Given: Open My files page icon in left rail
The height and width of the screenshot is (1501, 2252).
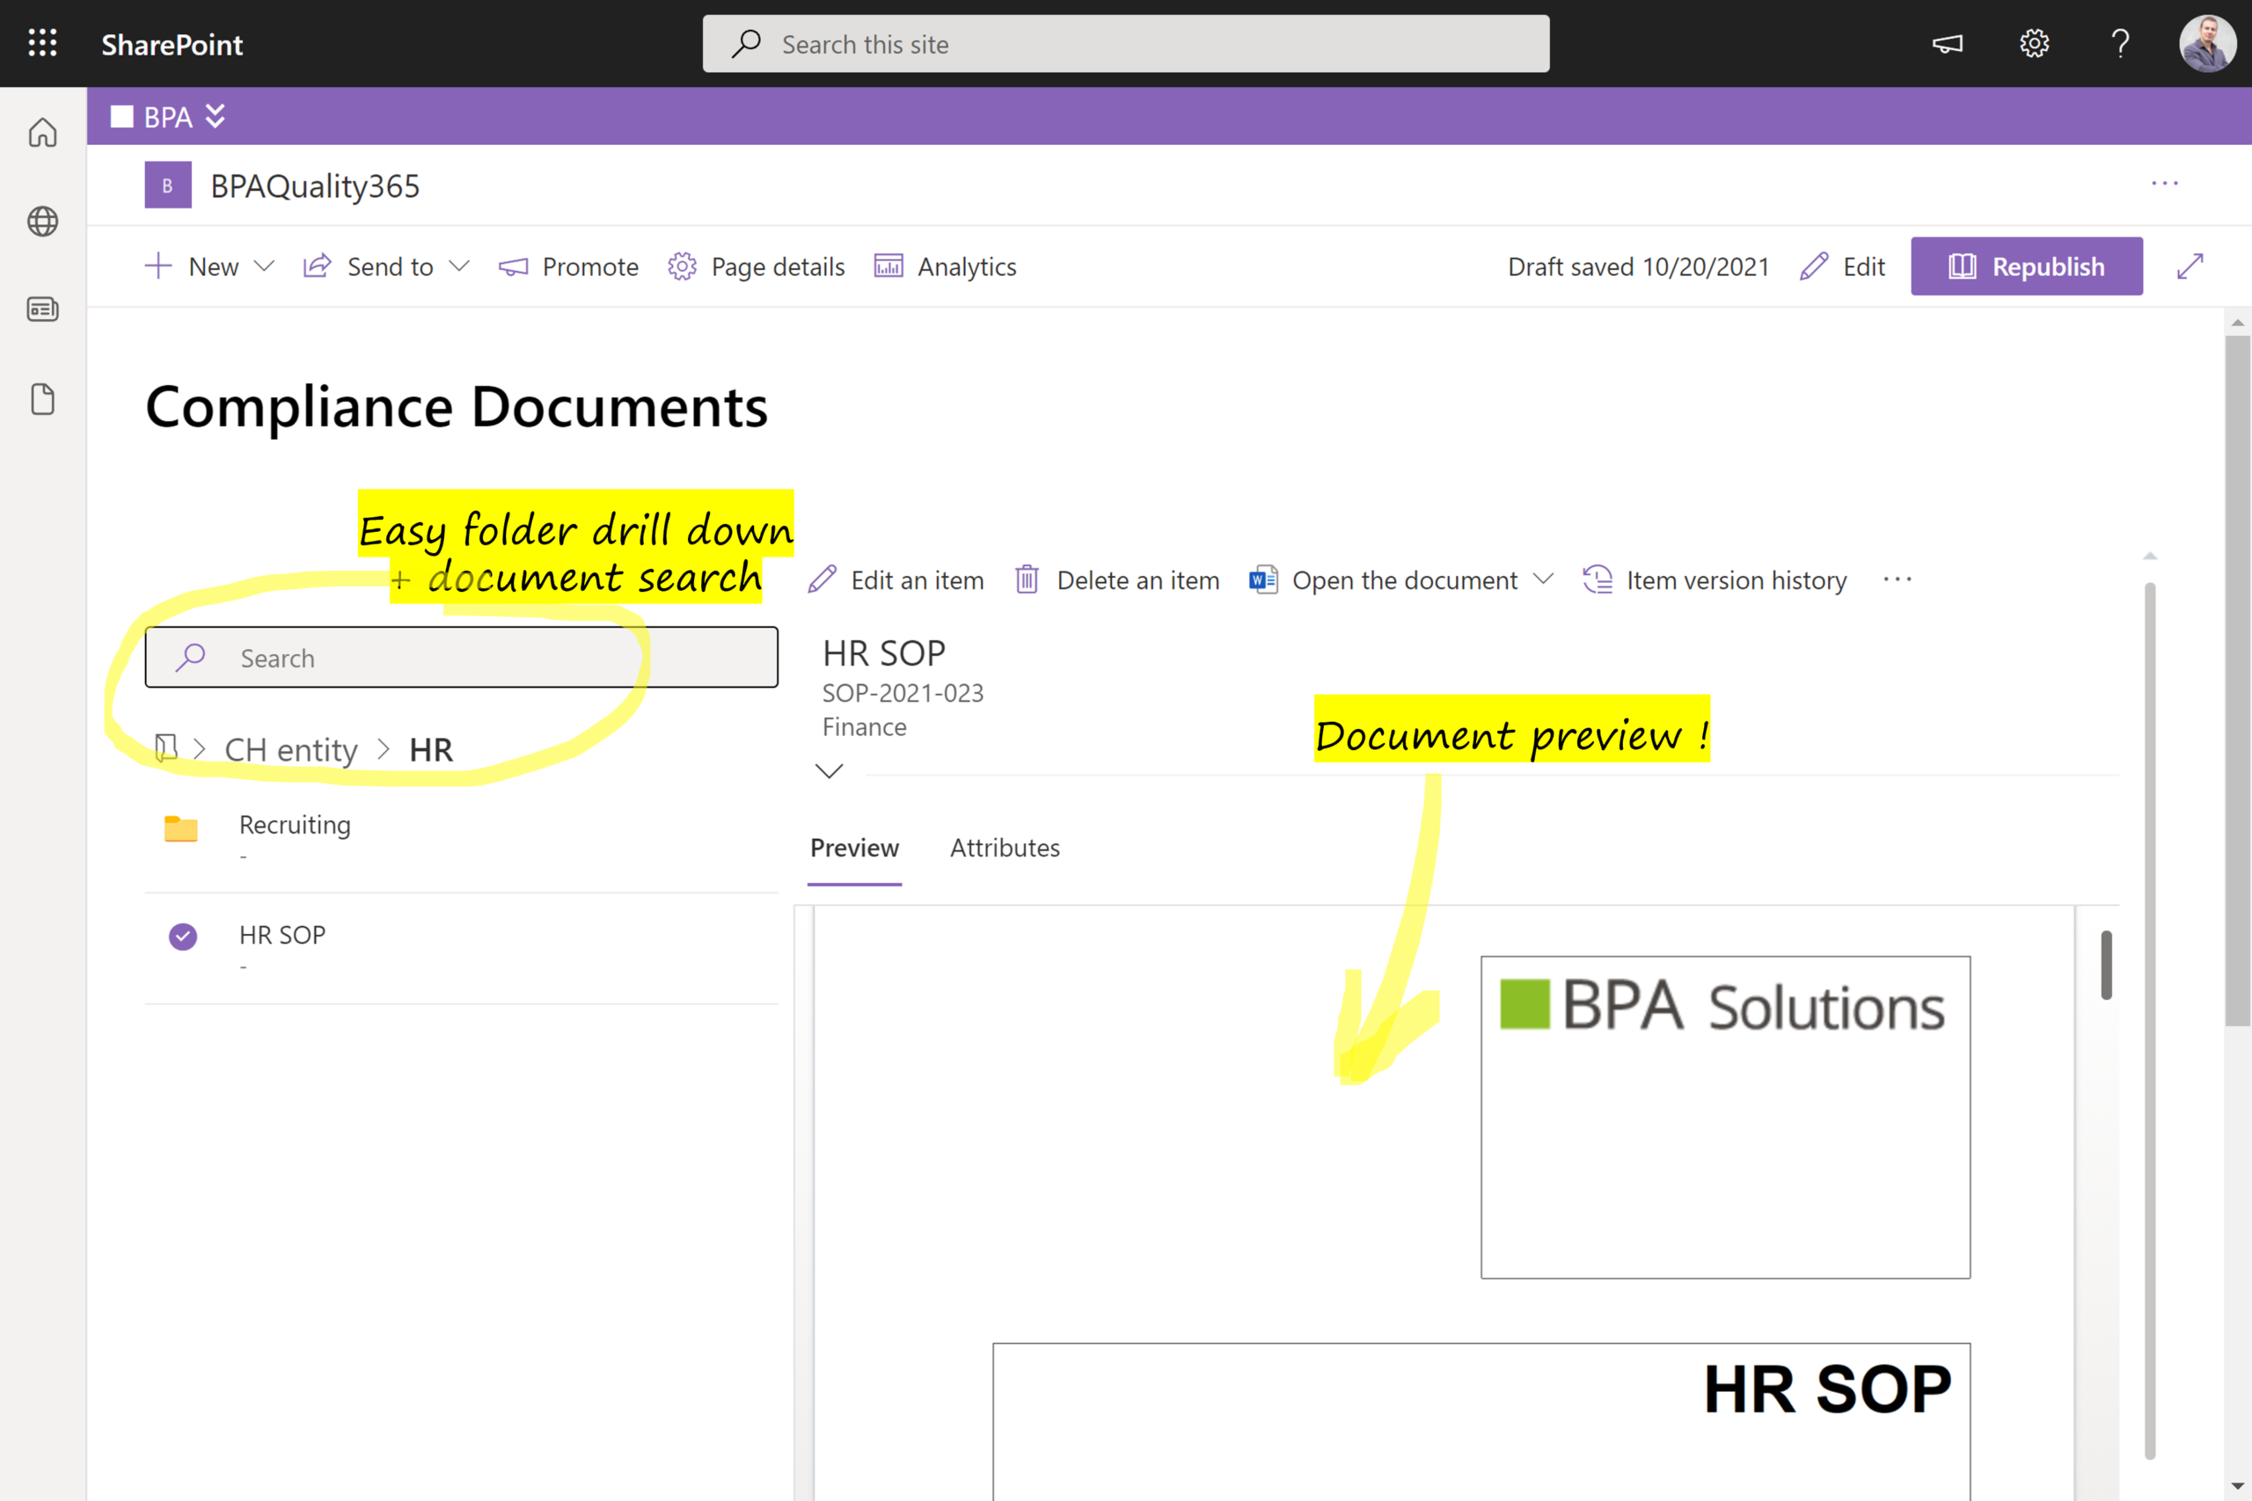Looking at the screenshot, I should coord(42,399).
